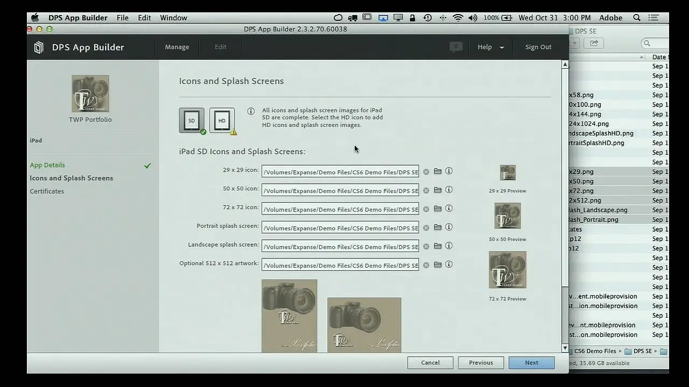
Task: Click the 29 x 29 Preview thumbnail
Action: click(x=508, y=173)
